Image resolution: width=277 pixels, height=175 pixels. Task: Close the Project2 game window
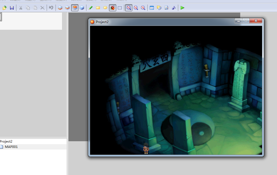pyautogui.click(x=256, y=21)
